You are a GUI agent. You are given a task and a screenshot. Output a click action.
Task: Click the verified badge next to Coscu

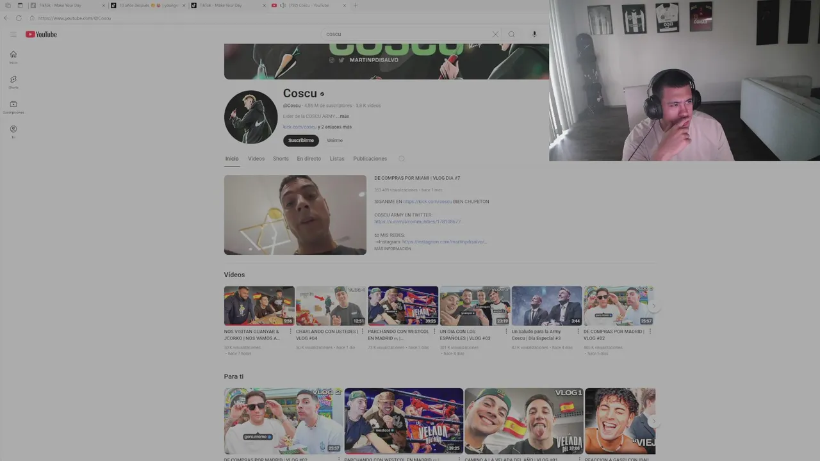[x=322, y=94]
